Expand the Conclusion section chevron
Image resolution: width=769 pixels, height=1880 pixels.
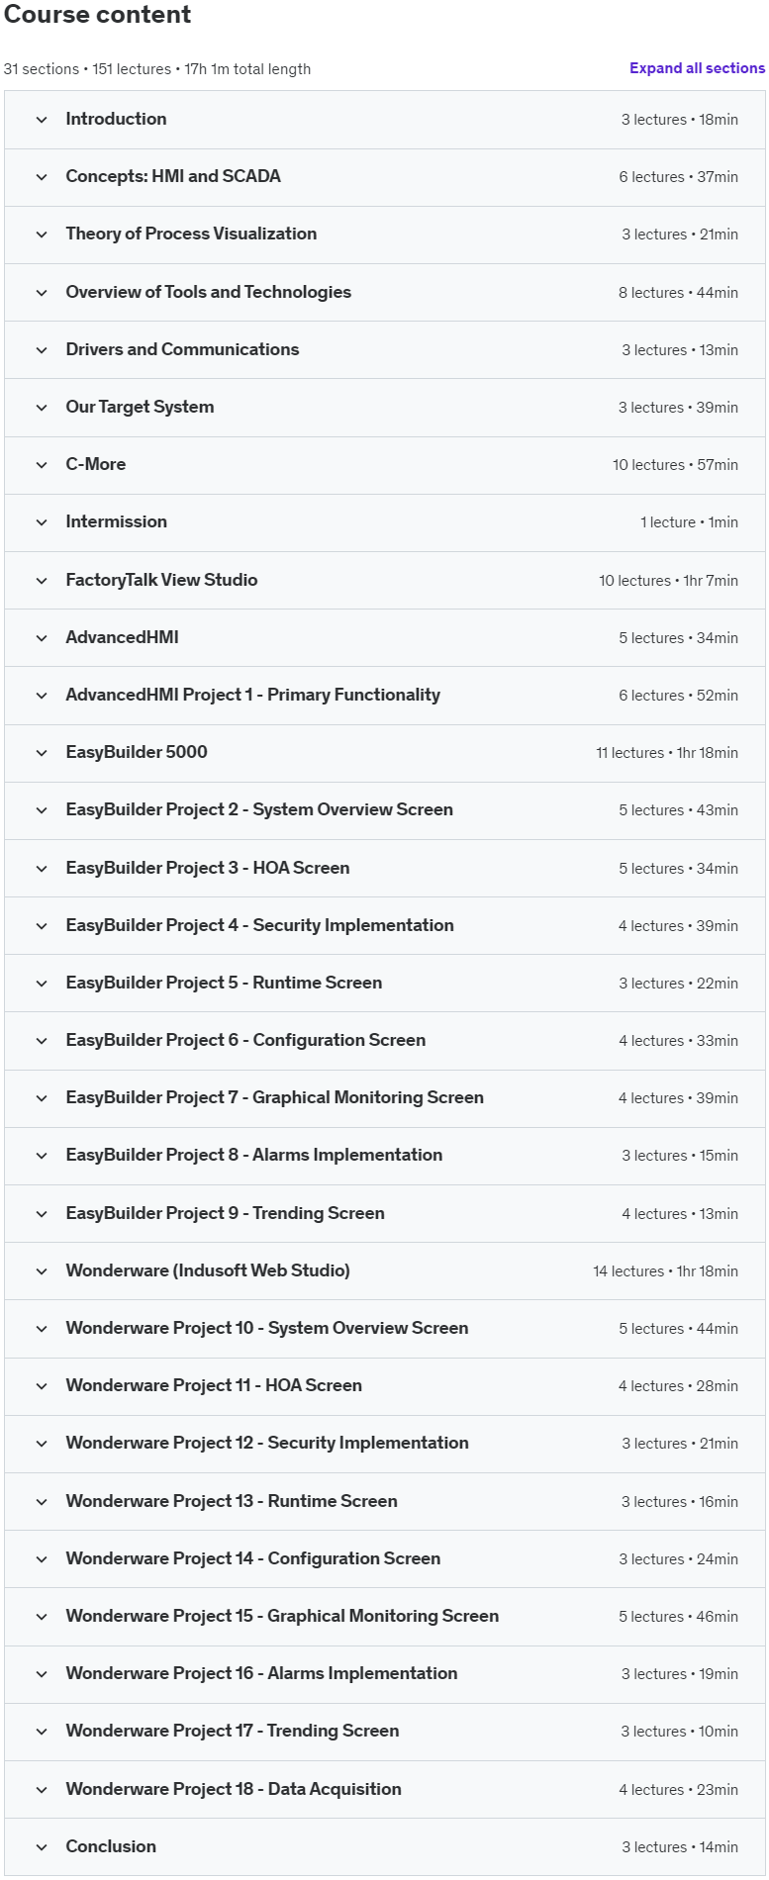coord(42,1847)
